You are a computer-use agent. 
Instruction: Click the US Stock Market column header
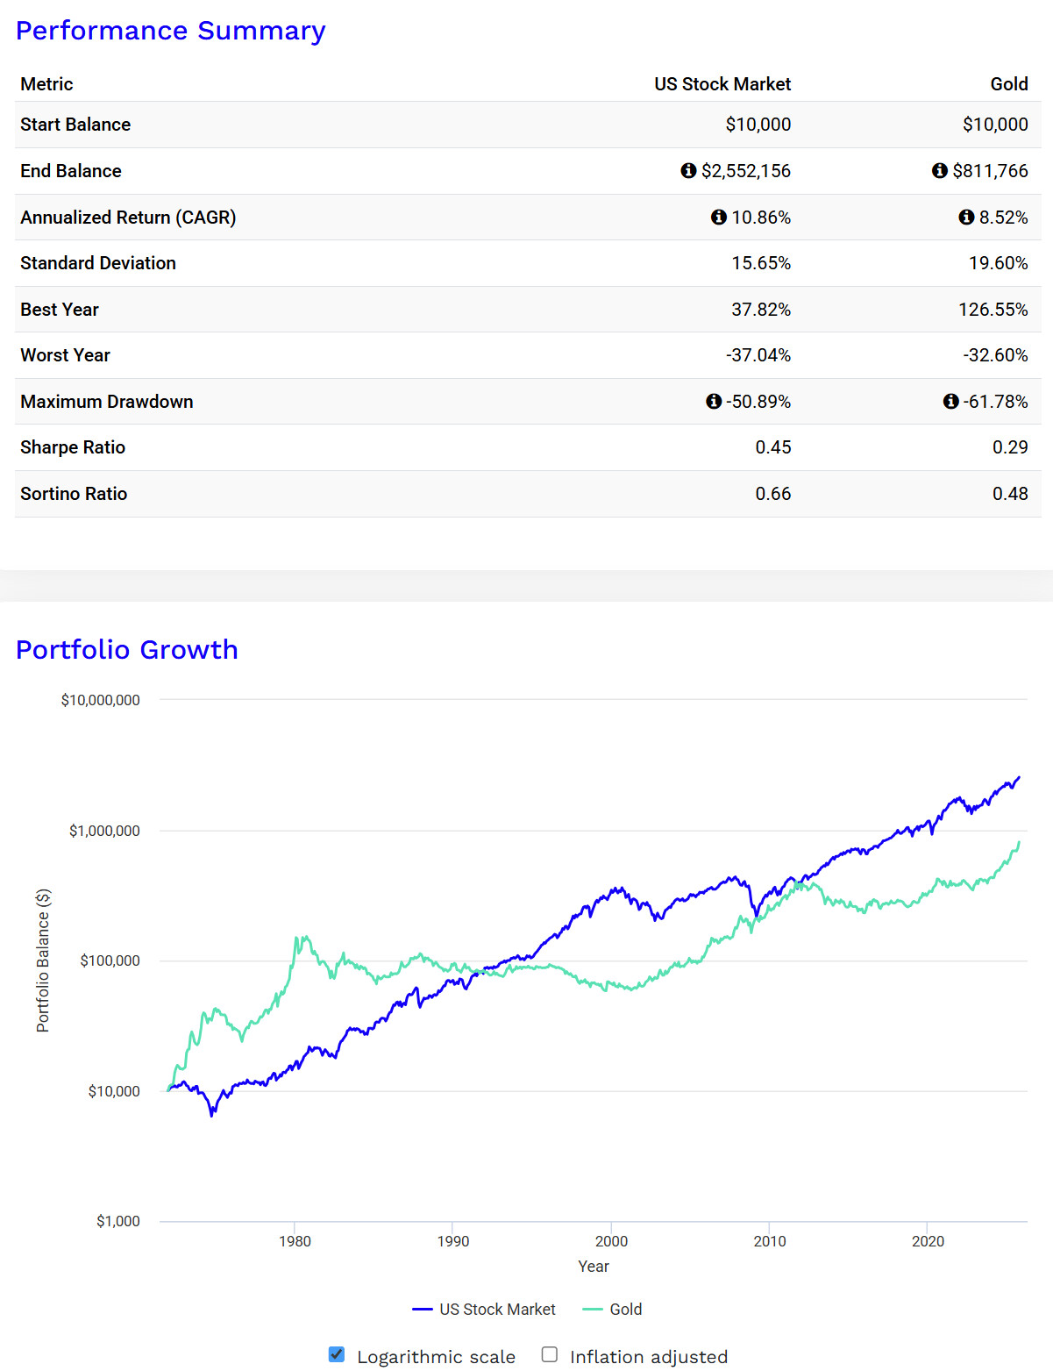click(x=722, y=84)
